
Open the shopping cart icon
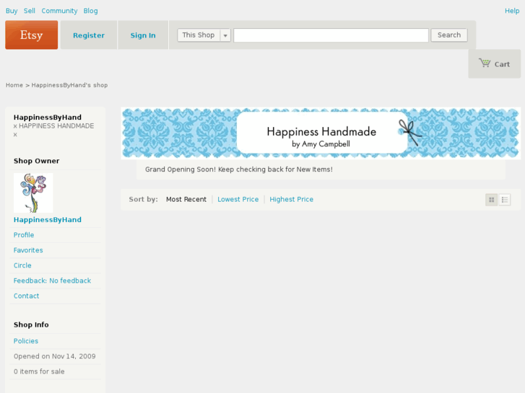click(484, 63)
